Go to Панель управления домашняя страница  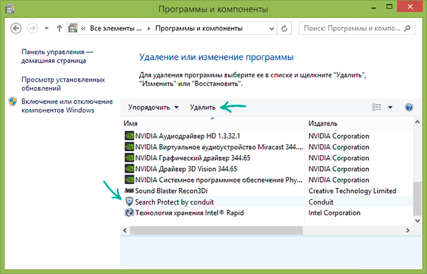[x=57, y=56]
